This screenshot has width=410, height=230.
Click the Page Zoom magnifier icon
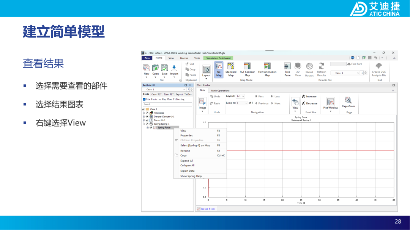coord(348,100)
